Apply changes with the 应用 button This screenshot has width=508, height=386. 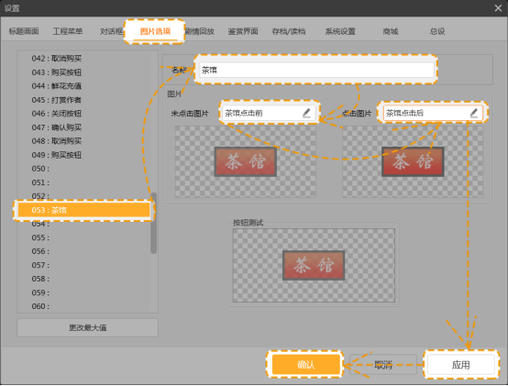(x=460, y=365)
